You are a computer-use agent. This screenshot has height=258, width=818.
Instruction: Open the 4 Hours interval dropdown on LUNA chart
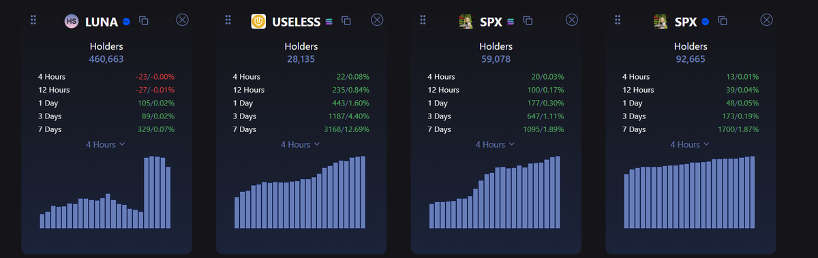point(106,144)
